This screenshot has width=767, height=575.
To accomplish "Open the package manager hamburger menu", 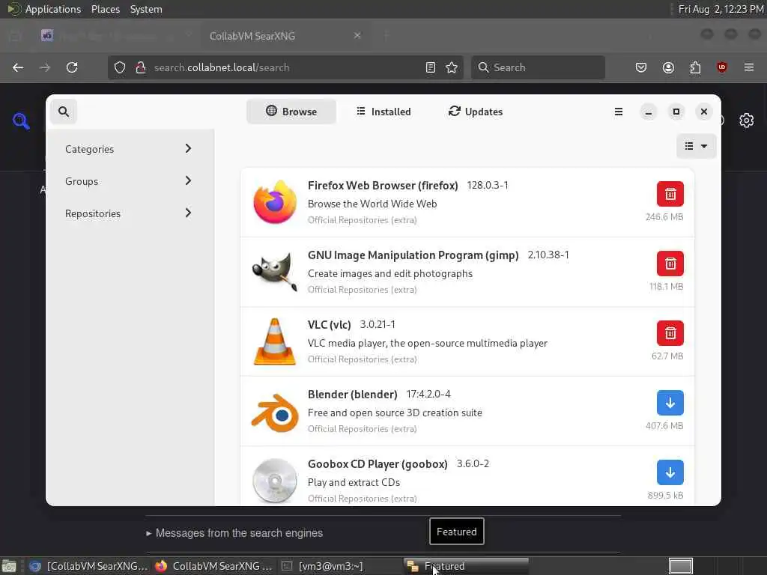I will pos(618,112).
